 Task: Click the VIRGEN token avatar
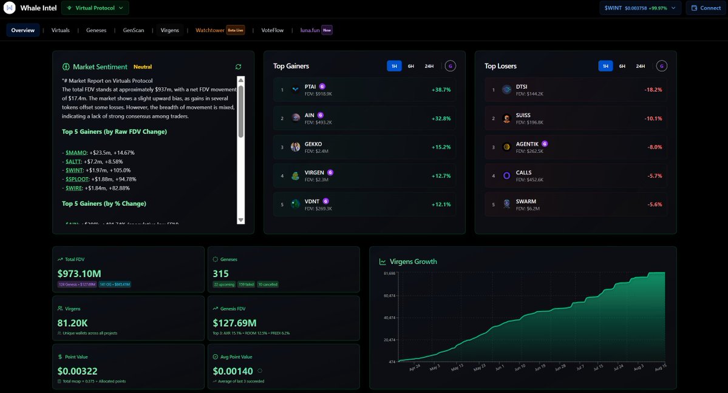[x=295, y=176]
